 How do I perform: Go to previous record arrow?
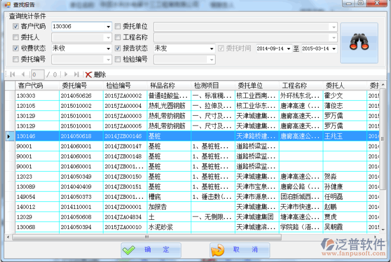pyautogui.click(x=23, y=74)
